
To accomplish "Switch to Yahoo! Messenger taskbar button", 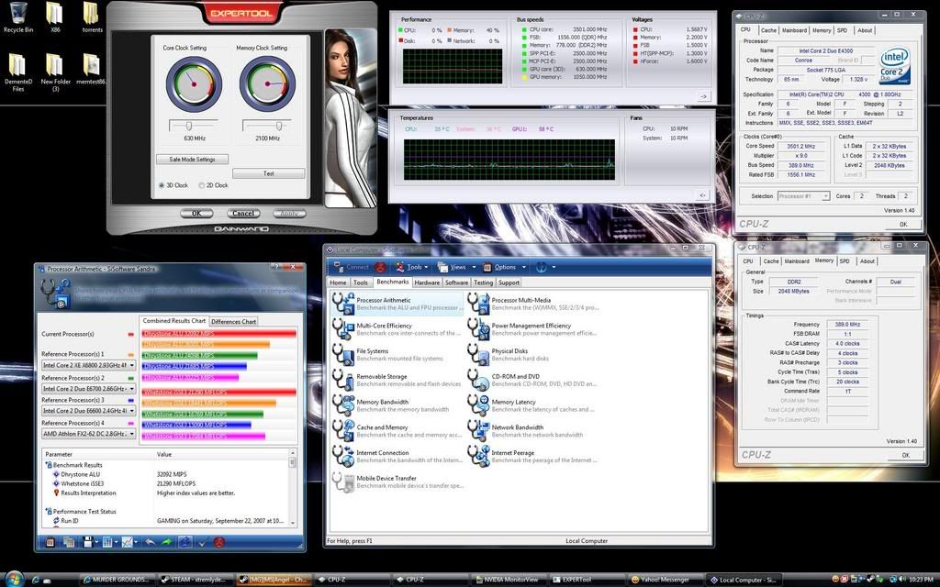I will 665,580.
